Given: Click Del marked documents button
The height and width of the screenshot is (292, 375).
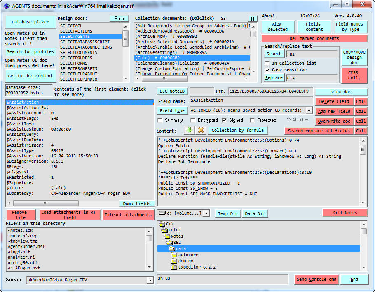Looking at the screenshot, I should (314, 38).
